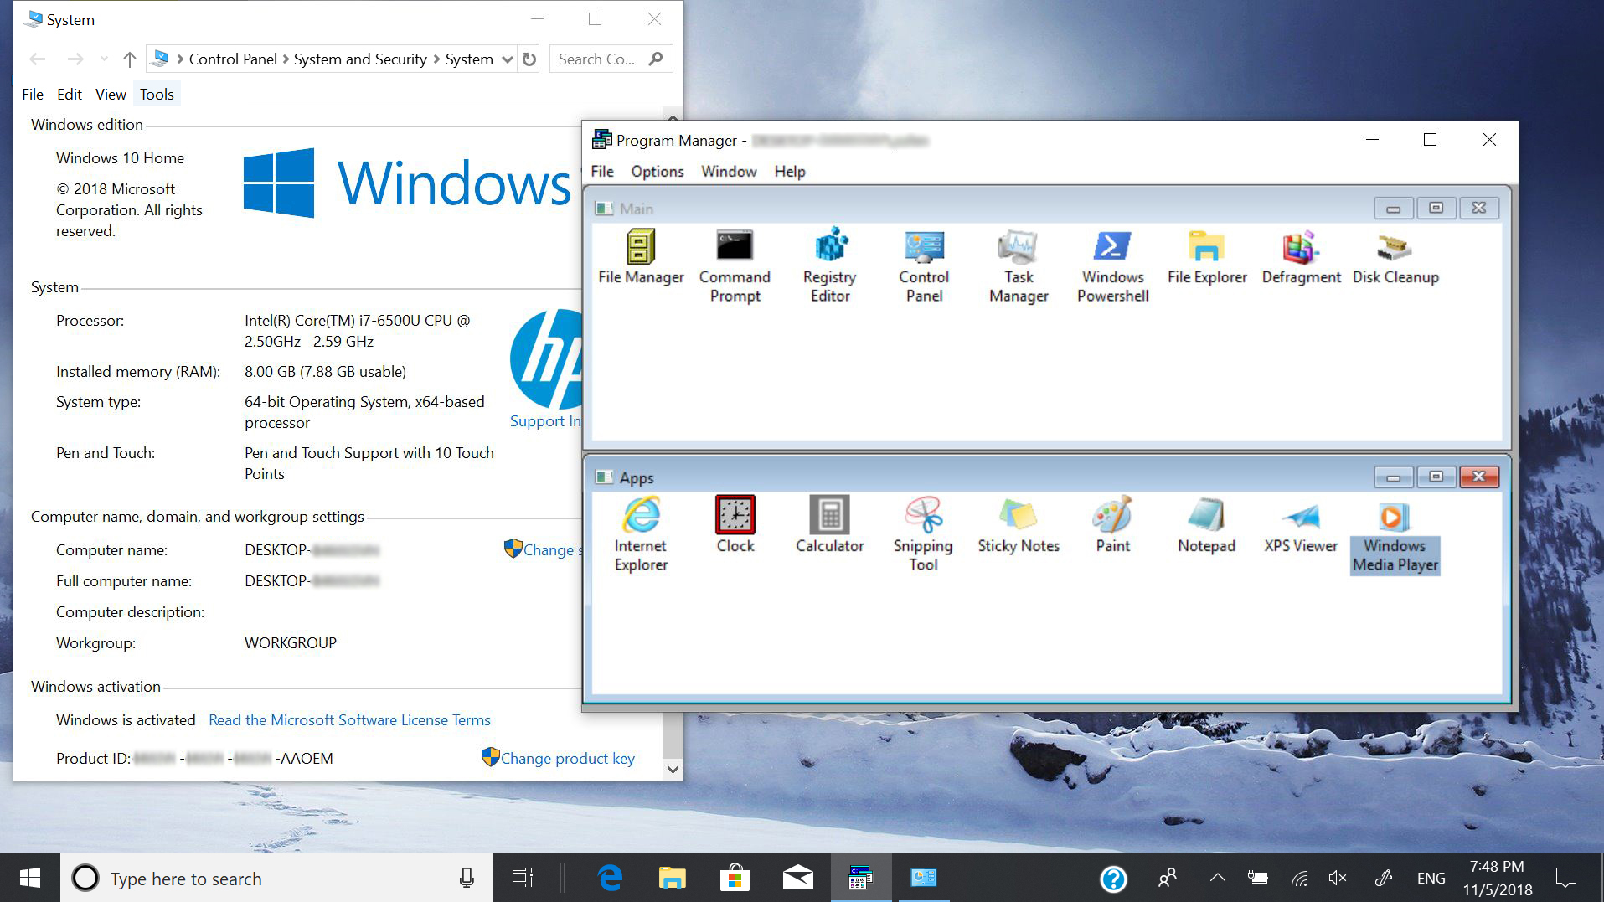Click chevron after Control Panel breadcrumb
The image size is (1604, 902).
286,59
